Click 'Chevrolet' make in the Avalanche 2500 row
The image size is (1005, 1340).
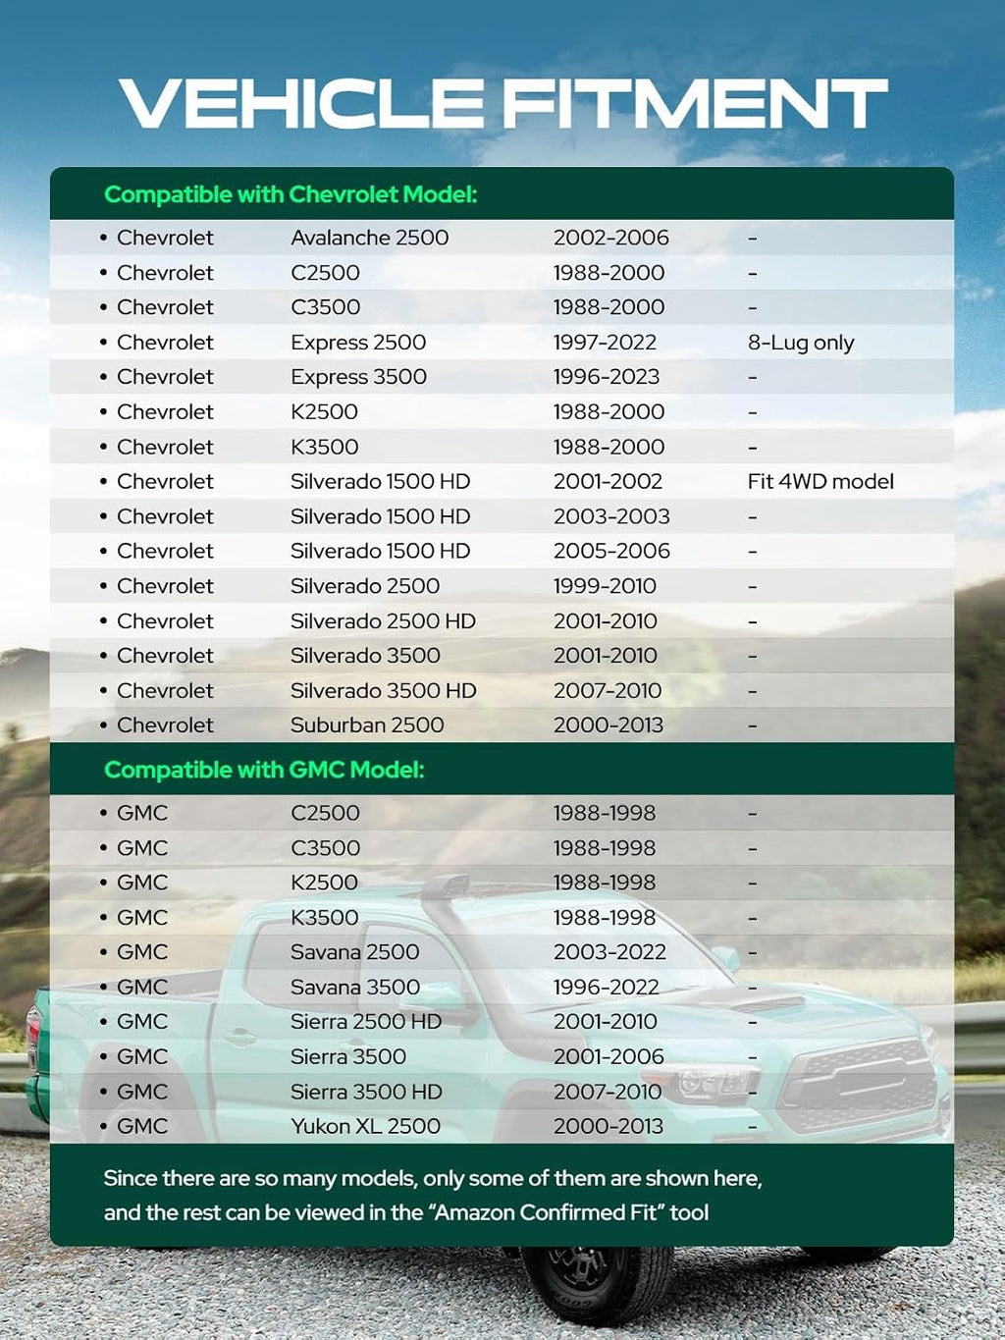[x=165, y=238]
